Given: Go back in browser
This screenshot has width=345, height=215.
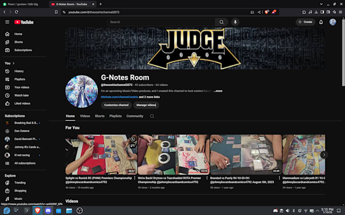Looking at the screenshot, I should tap(5, 12).
